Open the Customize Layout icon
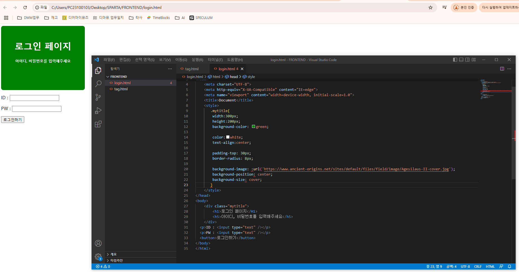 click(474, 60)
